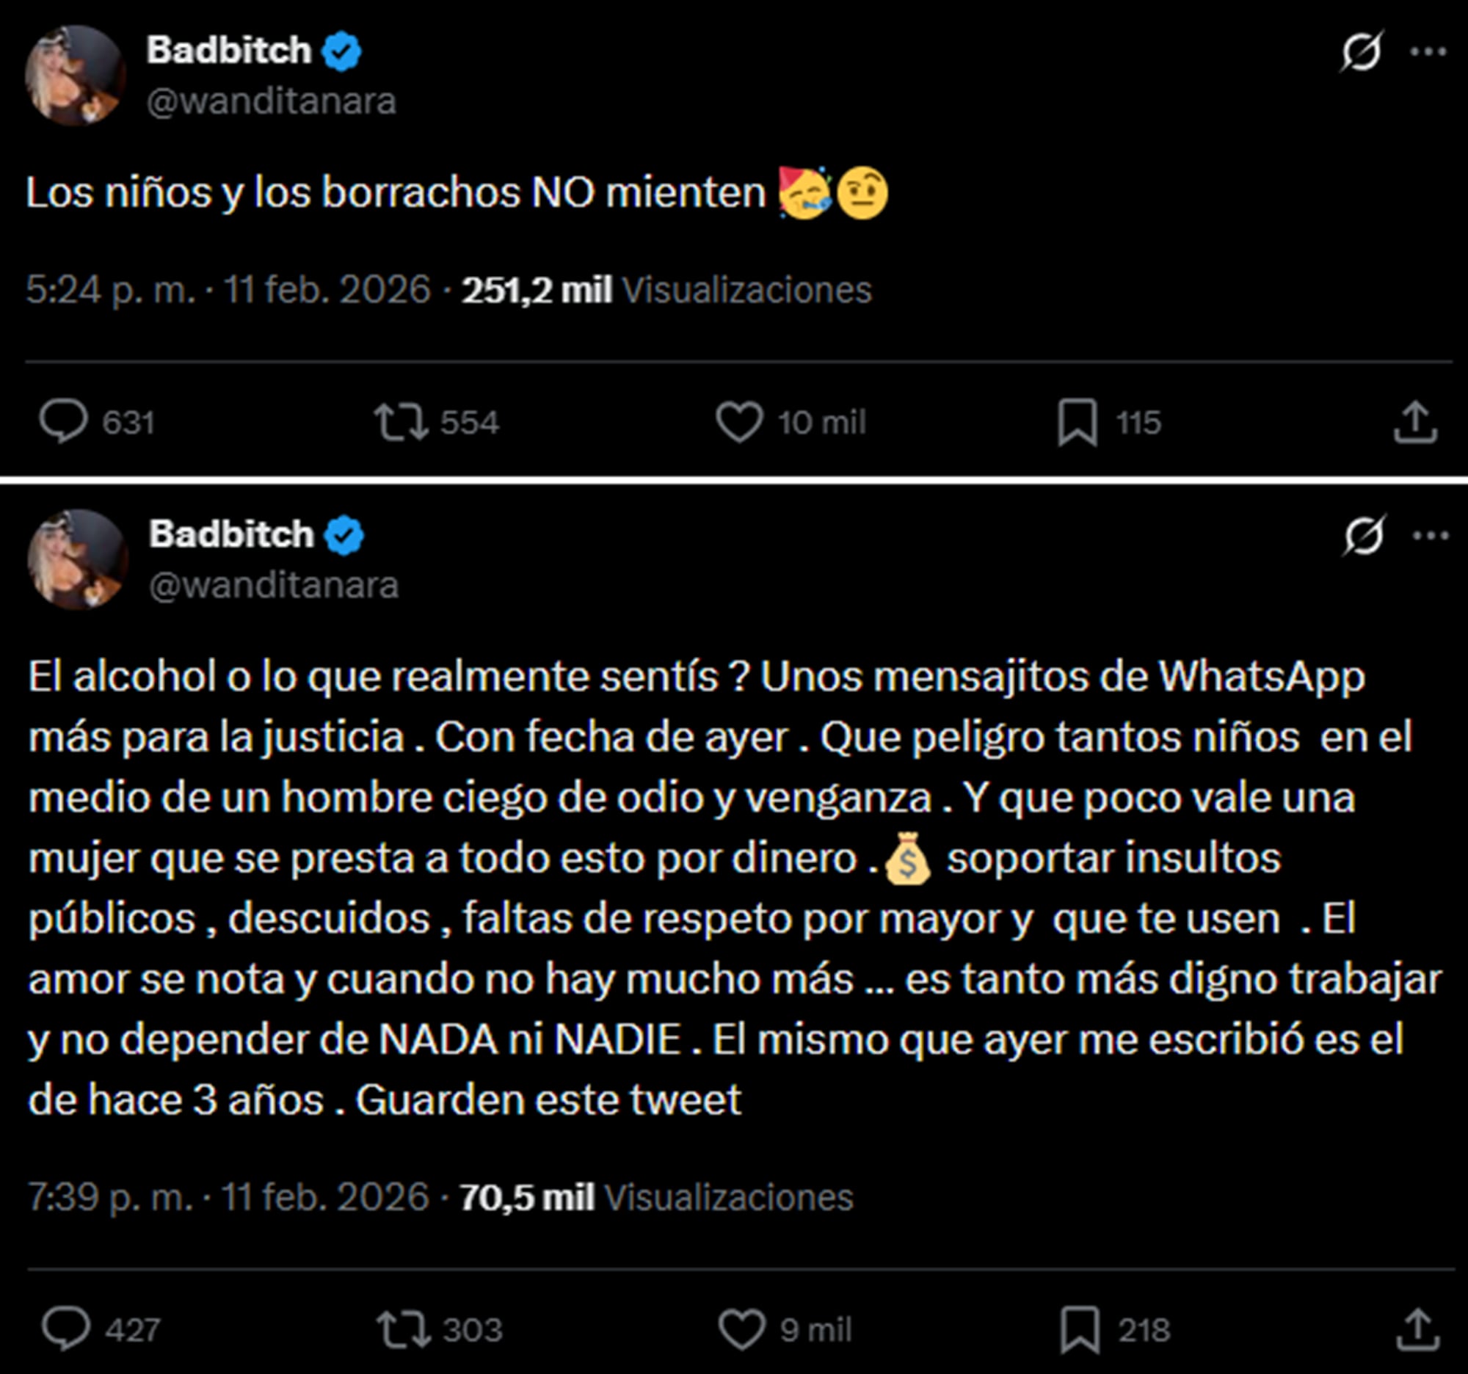Click the verified badge next to Badbitch
1468x1374 pixels.
(341, 50)
